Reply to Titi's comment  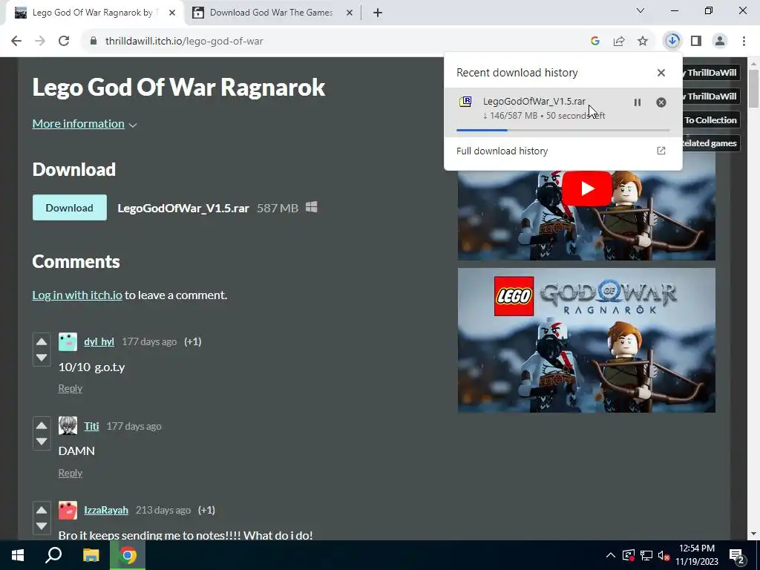71,473
